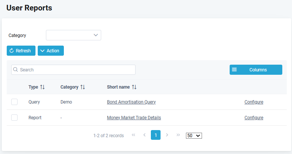The height and width of the screenshot is (154, 292).
Task: Open the page size selector showing 50
Action: (x=194, y=135)
